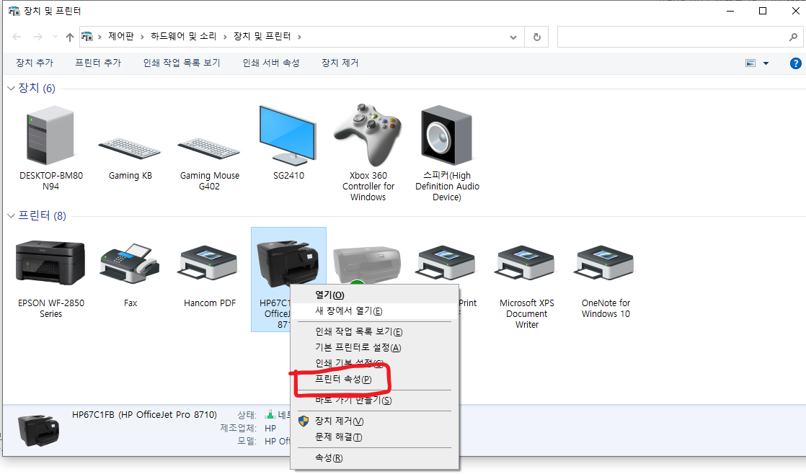This screenshot has height=474, width=806.
Task: Click 장치 추가 in the command bar
Action: click(x=35, y=63)
